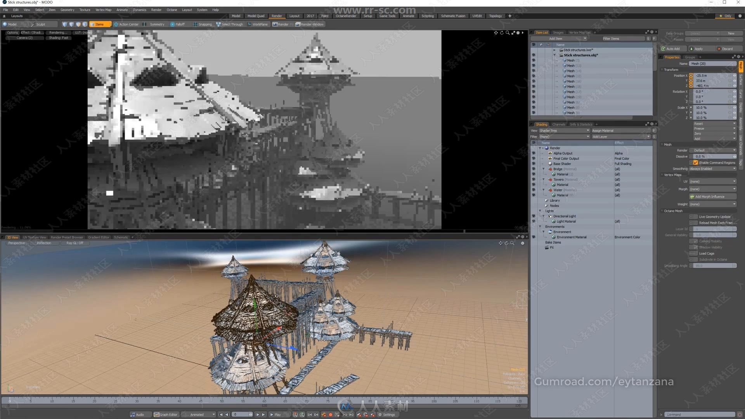This screenshot has height=419, width=745.
Task: Open Item List panel gear settings
Action: pos(651,32)
